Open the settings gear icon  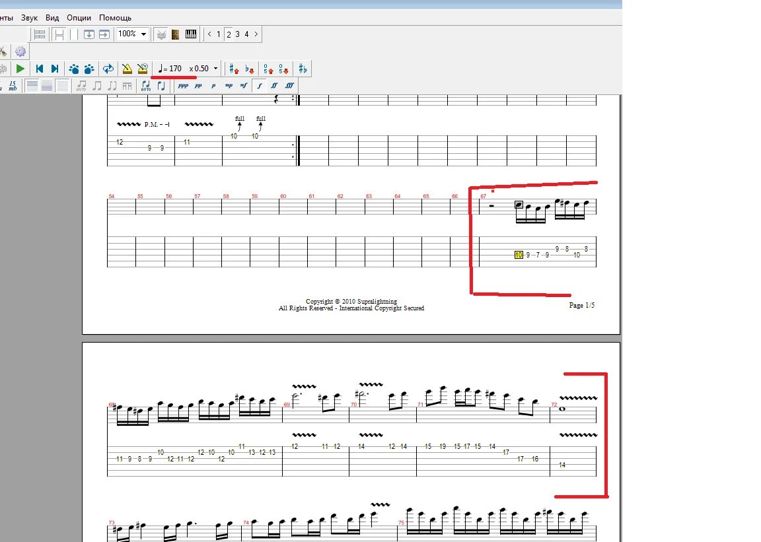[x=20, y=51]
